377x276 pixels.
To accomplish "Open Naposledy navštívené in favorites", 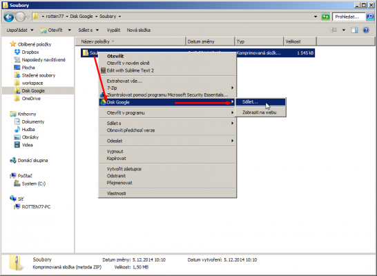I will [x=43, y=59].
